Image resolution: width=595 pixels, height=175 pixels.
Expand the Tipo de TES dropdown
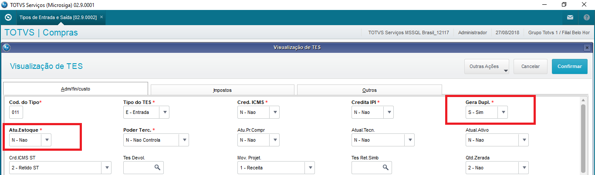tap(164, 113)
